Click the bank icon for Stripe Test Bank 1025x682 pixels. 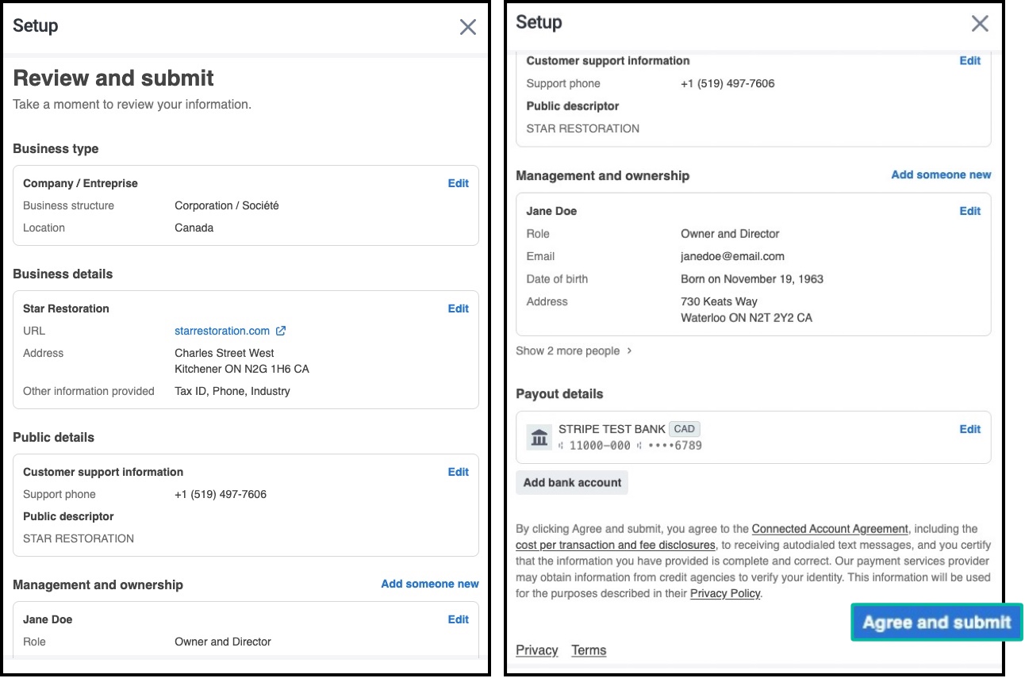pyautogui.click(x=539, y=437)
